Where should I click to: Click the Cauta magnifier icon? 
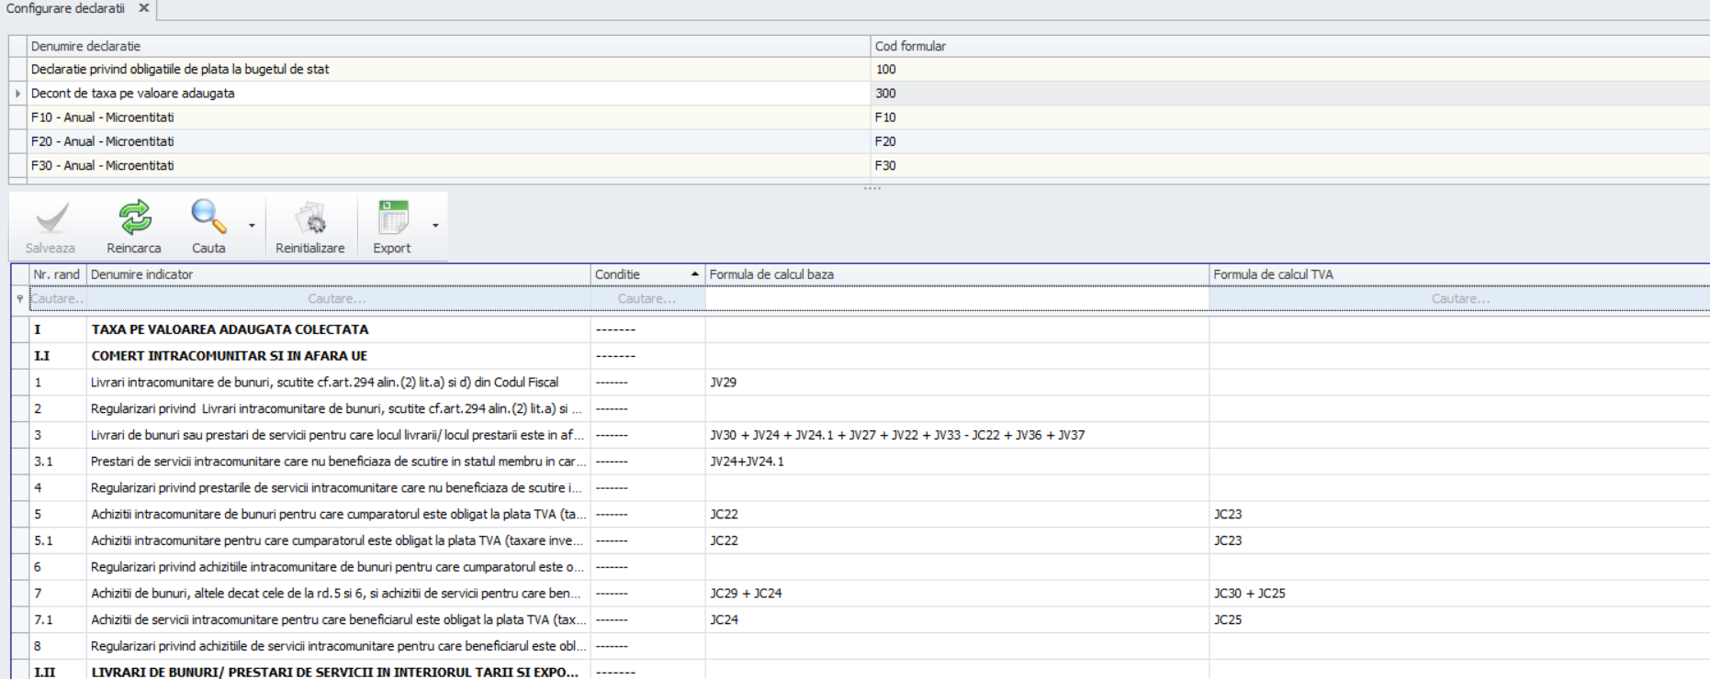(x=208, y=218)
